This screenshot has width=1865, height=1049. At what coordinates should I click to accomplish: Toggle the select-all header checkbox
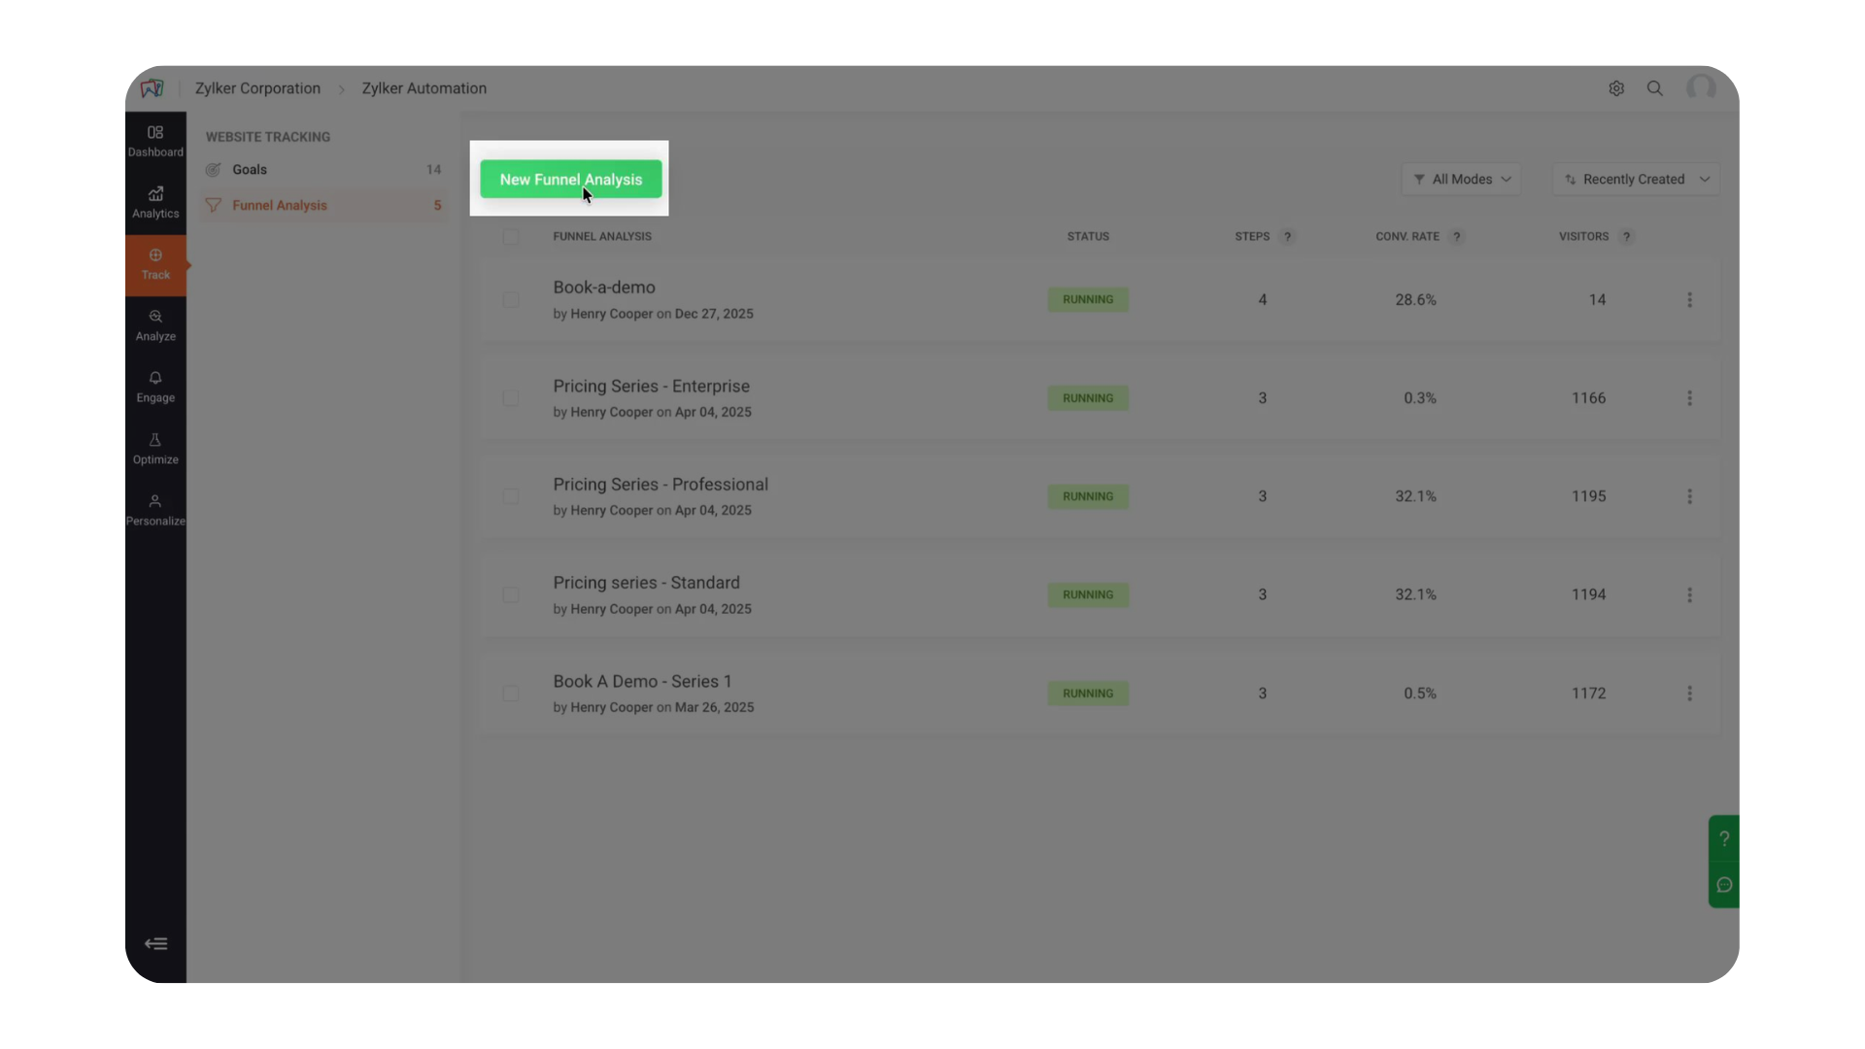click(x=511, y=237)
